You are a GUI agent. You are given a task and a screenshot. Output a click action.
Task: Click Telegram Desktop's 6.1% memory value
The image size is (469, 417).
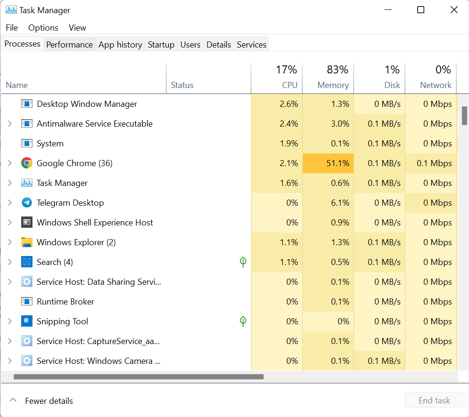[x=340, y=203]
